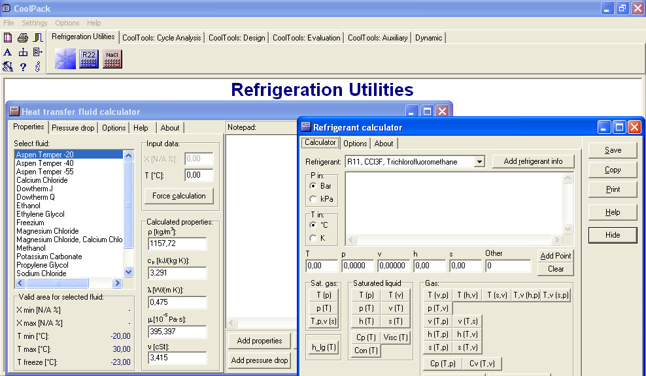Image resolution: width=646 pixels, height=376 pixels.
Task: Click the Add refrigerant info button
Action: (x=534, y=161)
